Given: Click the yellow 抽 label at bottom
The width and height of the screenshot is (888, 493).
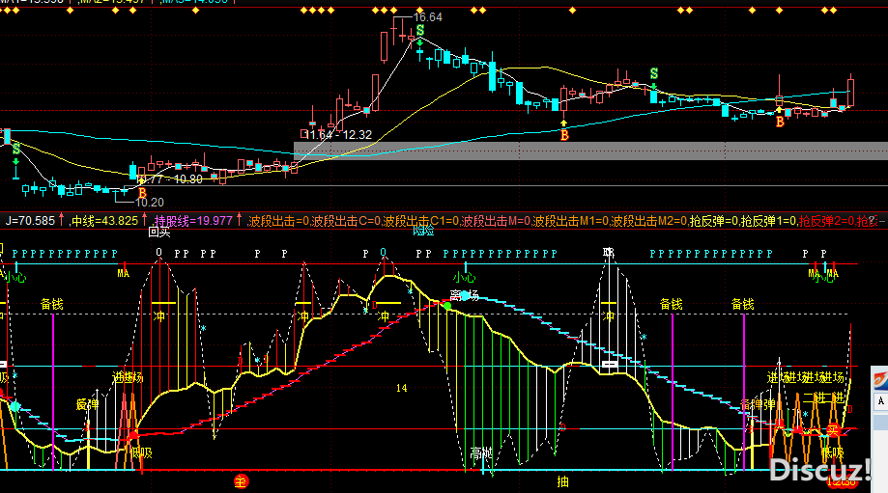Looking at the screenshot, I should click(x=563, y=479).
